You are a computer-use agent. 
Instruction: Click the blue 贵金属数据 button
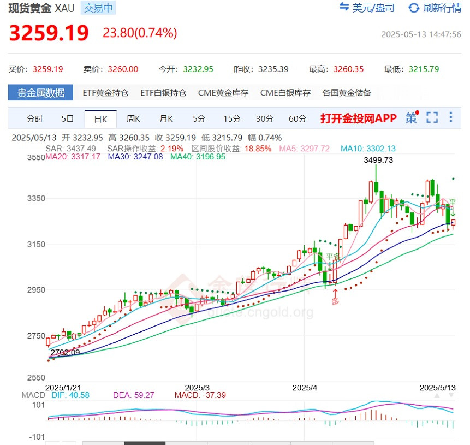[x=40, y=93]
